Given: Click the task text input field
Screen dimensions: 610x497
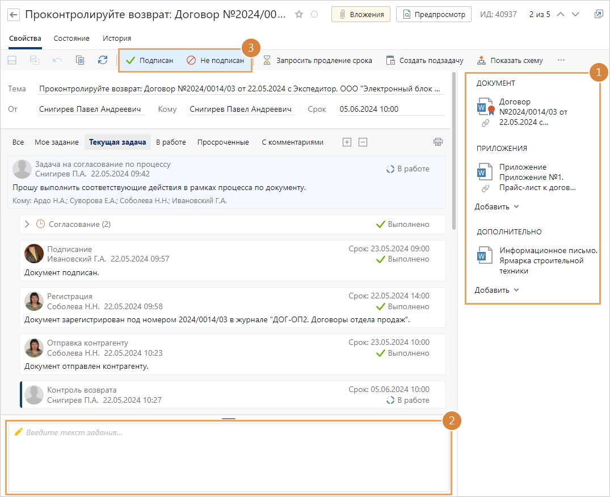Looking at the screenshot, I should [x=229, y=457].
